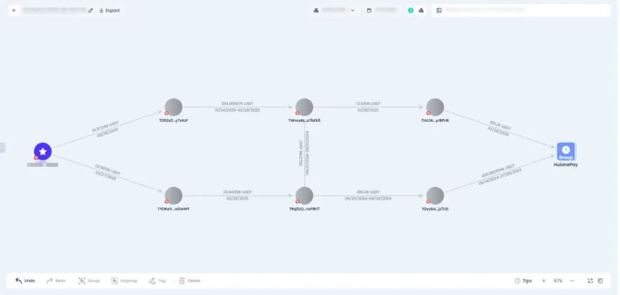
Task: Toggle fullscreen graph view
Action: click(x=590, y=281)
